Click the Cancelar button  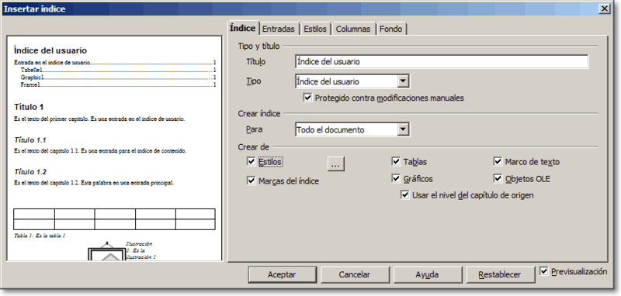(355, 274)
